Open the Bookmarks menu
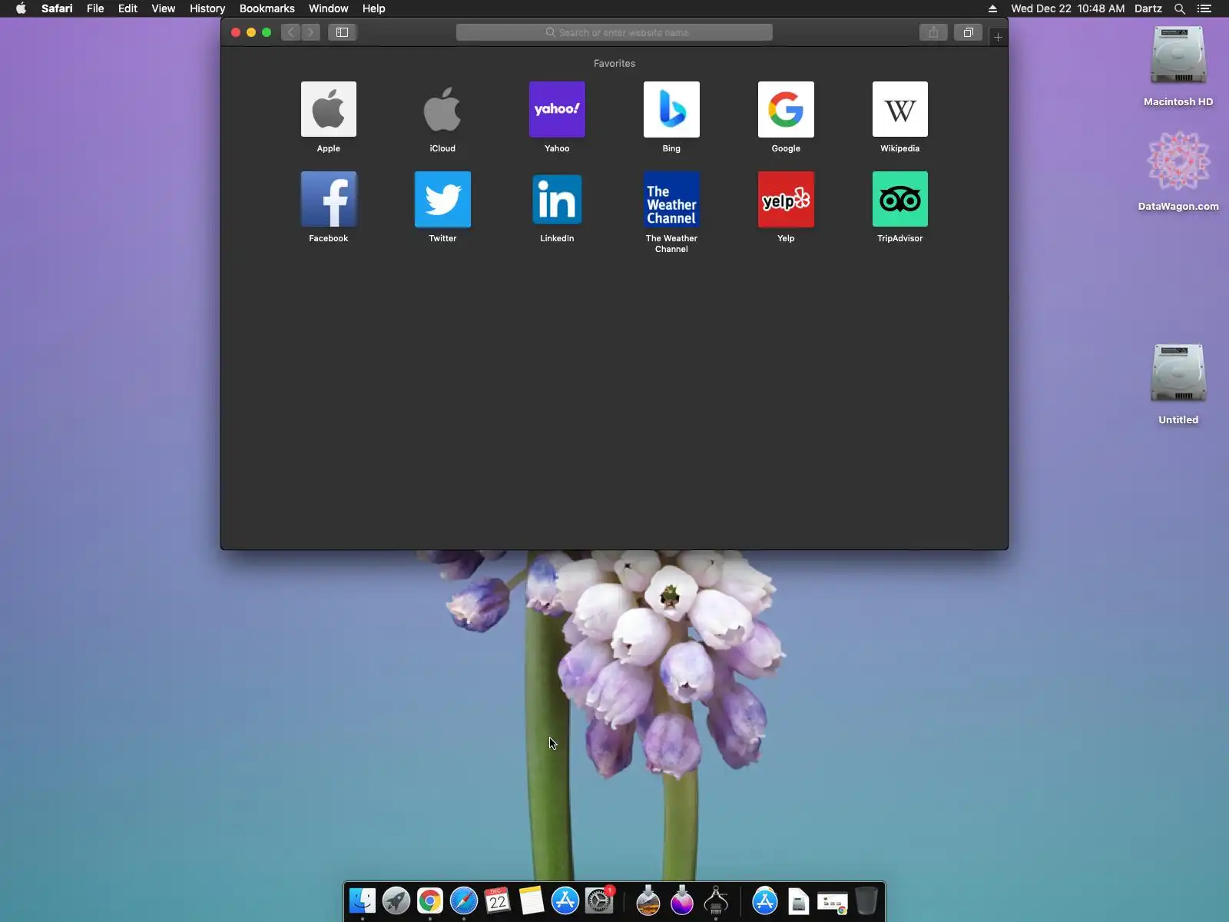 click(267, 8)
